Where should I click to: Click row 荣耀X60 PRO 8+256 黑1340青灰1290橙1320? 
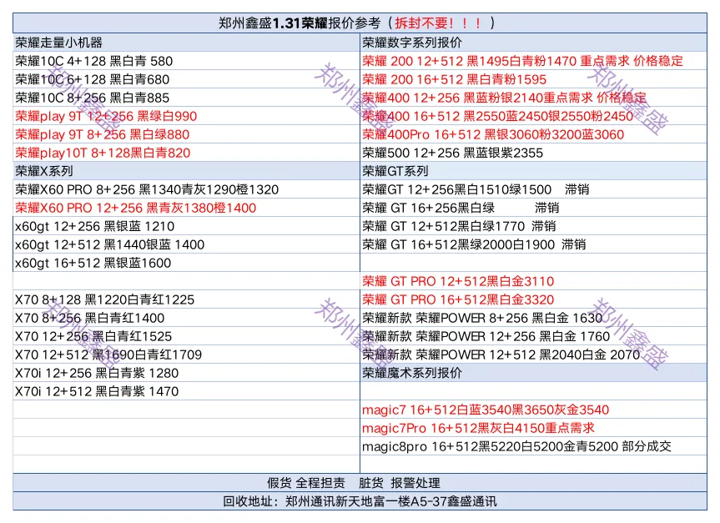186,189
